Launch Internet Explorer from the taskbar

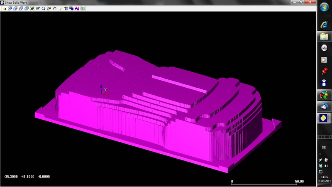click(324, 25)
